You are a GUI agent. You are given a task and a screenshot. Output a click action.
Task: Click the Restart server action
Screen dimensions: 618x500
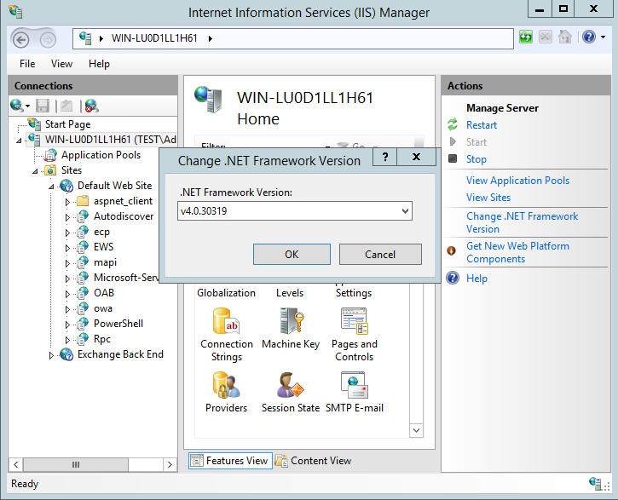click(482, 125)
